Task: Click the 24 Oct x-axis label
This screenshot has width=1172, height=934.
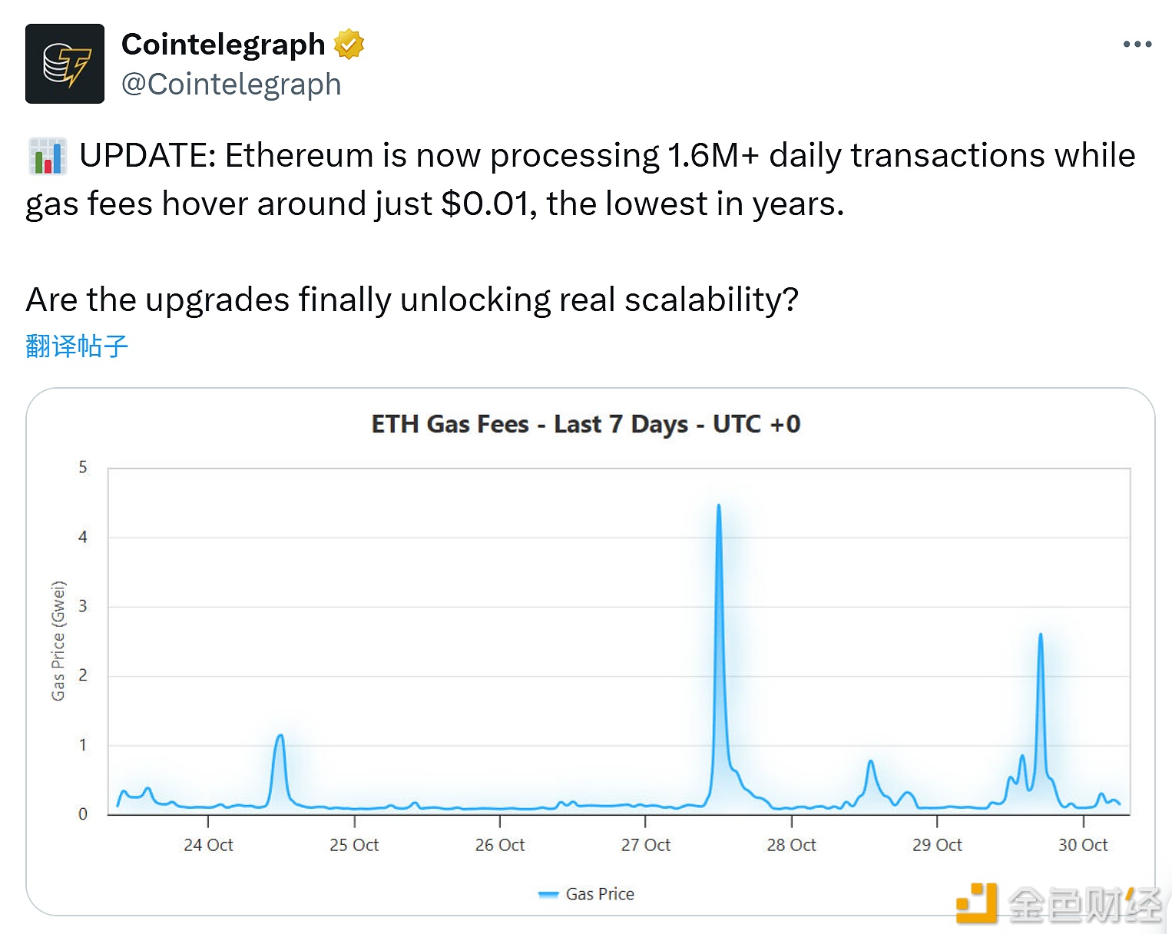Action: click(208, 845)
